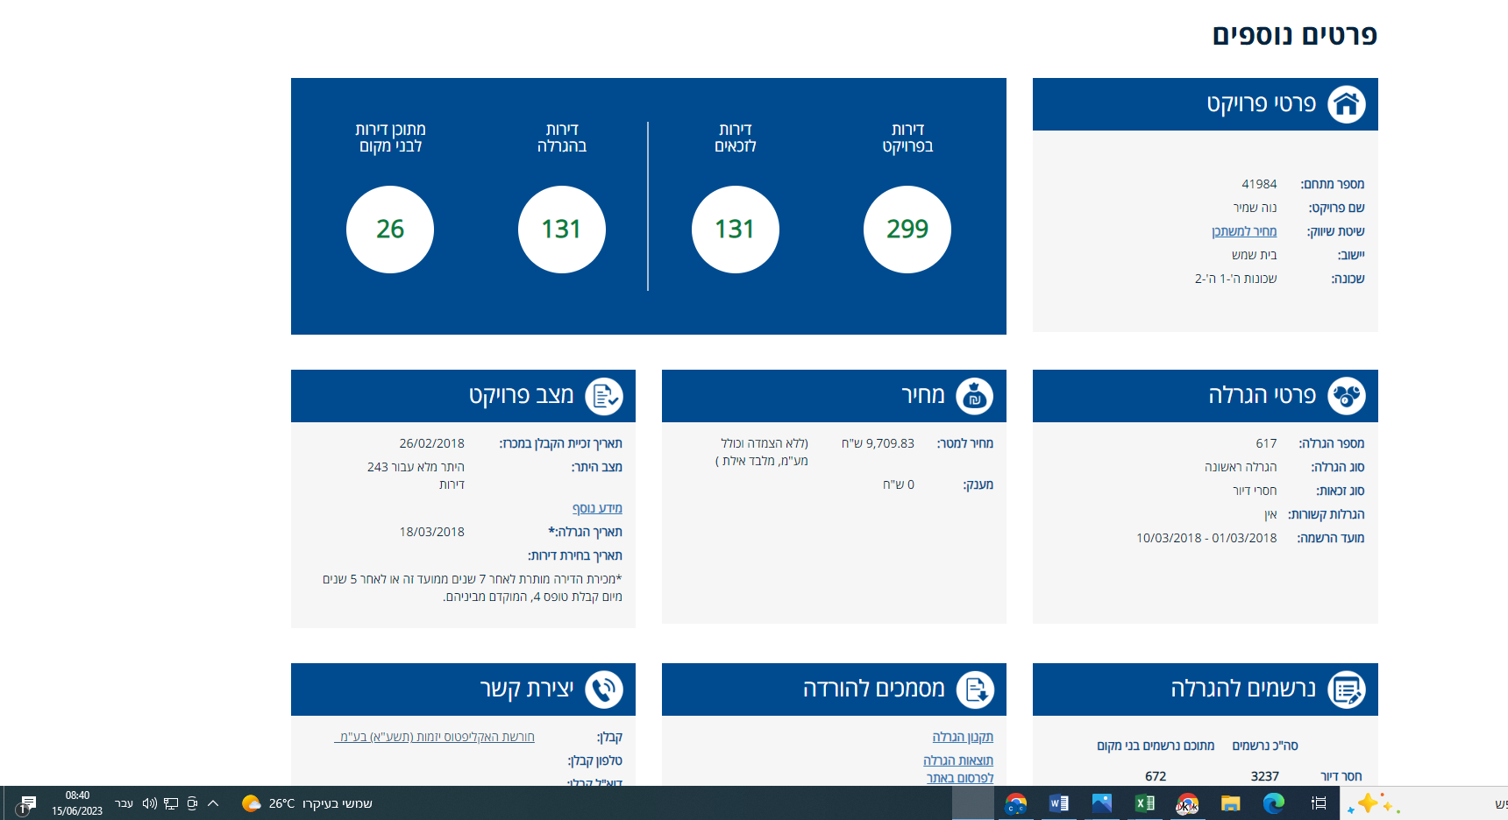The image size is (1508, 820).
Task: Open Excel from the taskbar
Action: (x=1145, y=803)
